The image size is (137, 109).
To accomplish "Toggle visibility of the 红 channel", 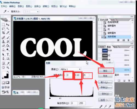I will click(100, 55).
